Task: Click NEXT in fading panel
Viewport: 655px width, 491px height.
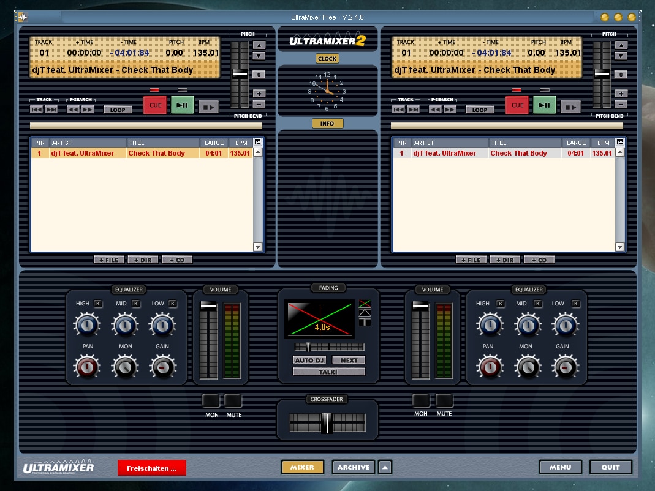Action: pos(349,360)
